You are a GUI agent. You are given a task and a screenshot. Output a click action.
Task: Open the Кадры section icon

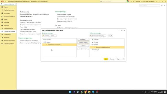[x=2, y=19]
